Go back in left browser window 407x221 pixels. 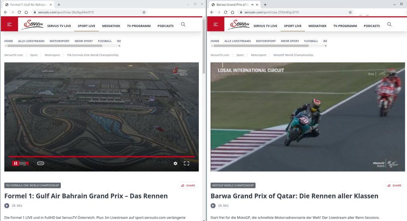6,12
